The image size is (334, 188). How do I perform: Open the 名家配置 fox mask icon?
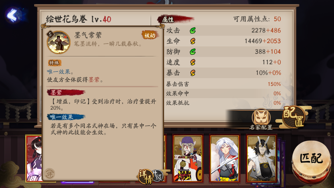click(261, 117)
